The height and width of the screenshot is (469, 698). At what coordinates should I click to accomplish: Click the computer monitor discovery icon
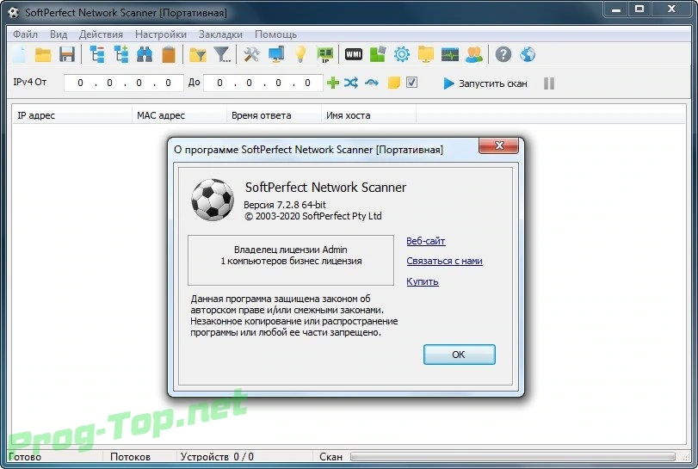tap(276, 55)
